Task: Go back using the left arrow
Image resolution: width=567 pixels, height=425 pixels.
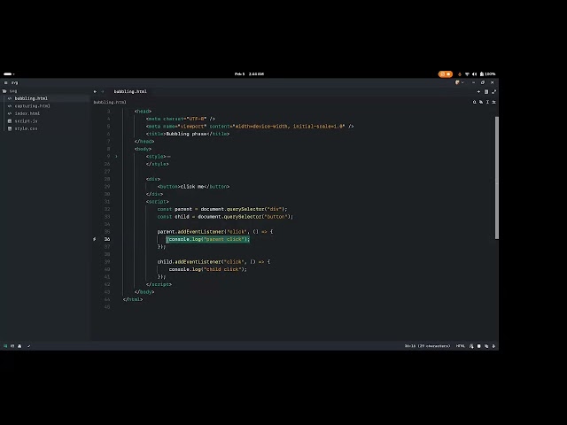Action: click(95, 92)
